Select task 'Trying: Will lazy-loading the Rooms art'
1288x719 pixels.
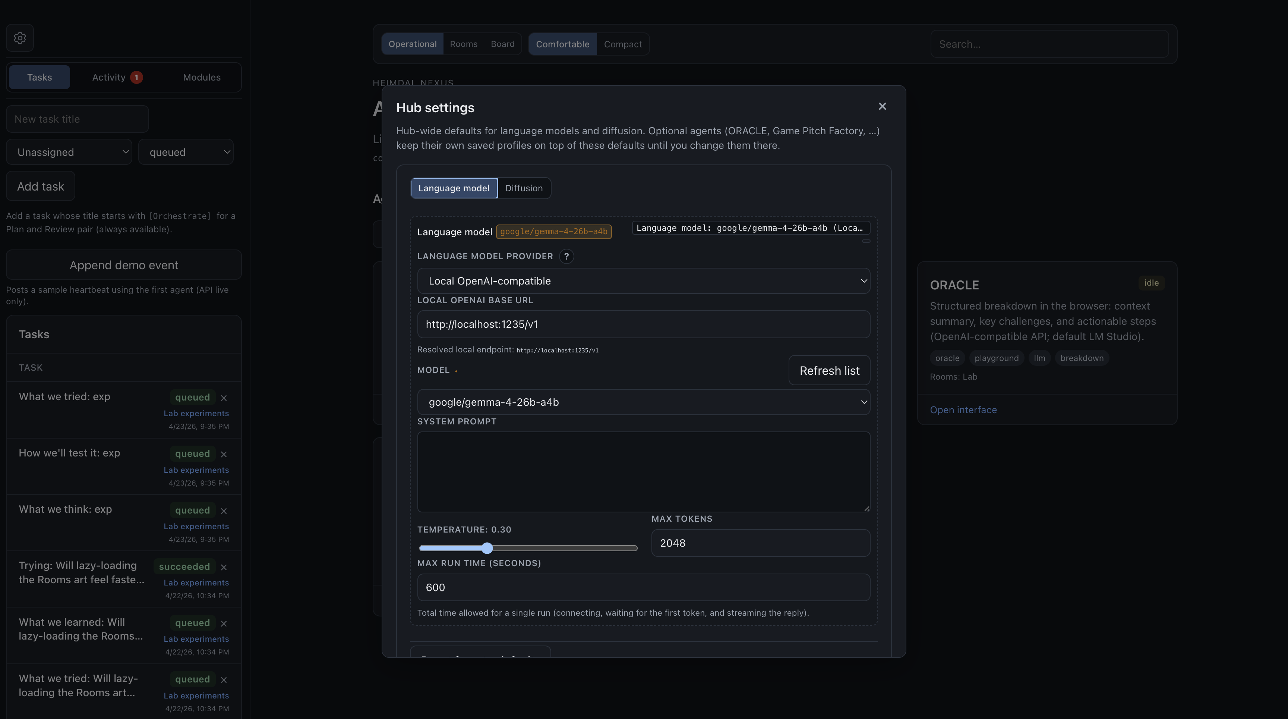tap(82, 573)
